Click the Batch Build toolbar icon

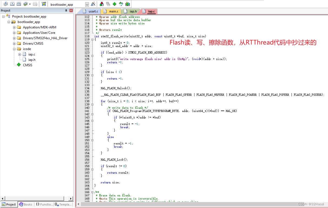(x=26, y=4)
